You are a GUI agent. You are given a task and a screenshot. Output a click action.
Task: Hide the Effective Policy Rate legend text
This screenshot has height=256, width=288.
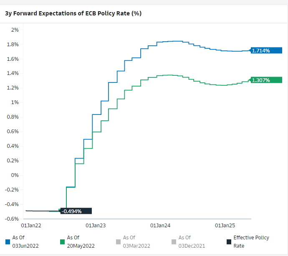click(251, 242)
